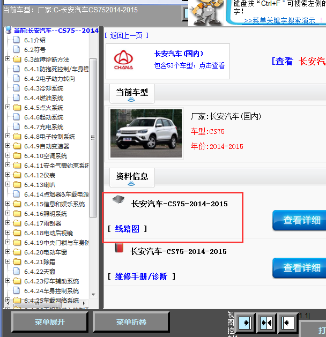The width and height of the screenshot is (326, 337).
Task: Click the mechanic mascot image
Action: coord(206,12)
